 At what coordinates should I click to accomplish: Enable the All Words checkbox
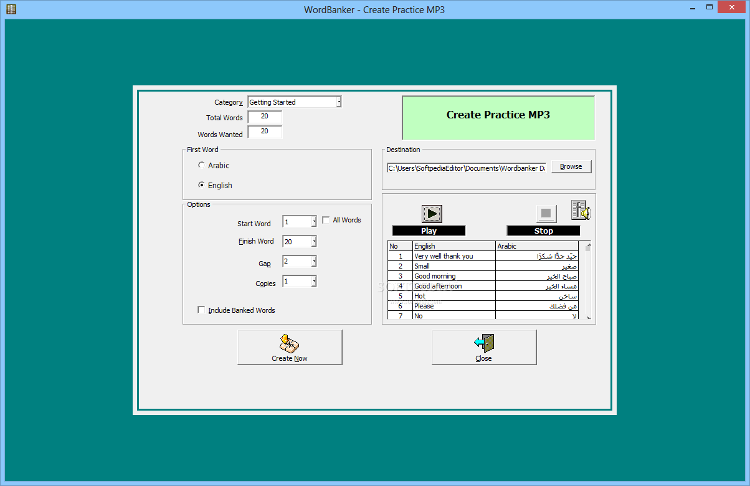pos(326,220)
